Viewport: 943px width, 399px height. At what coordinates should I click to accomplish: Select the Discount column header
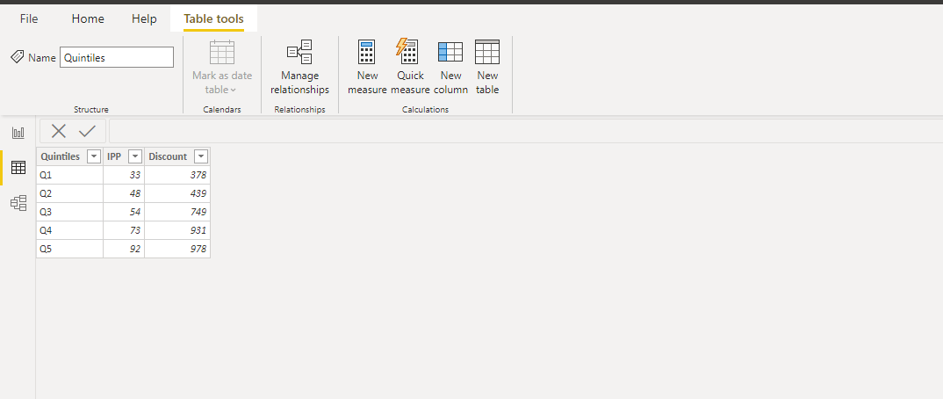168,156
